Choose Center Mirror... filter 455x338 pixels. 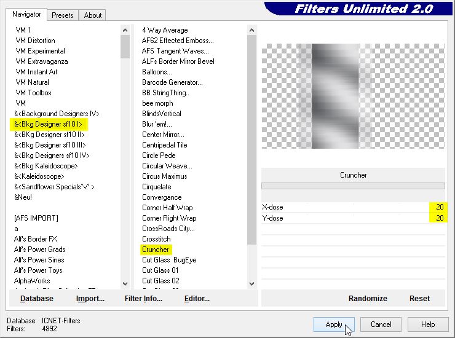163,135
